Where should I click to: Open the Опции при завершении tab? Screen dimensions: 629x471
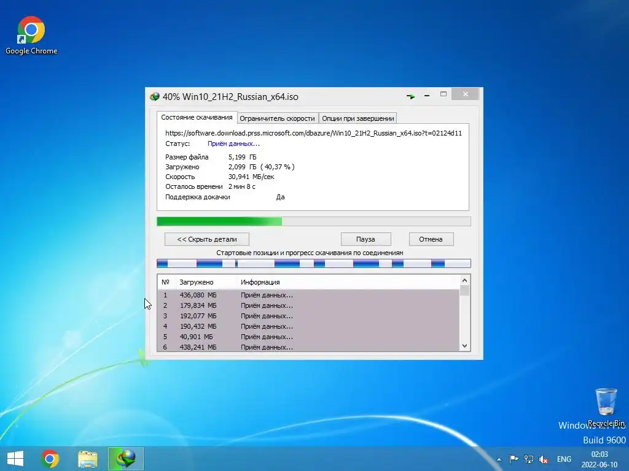click(358, 118)
